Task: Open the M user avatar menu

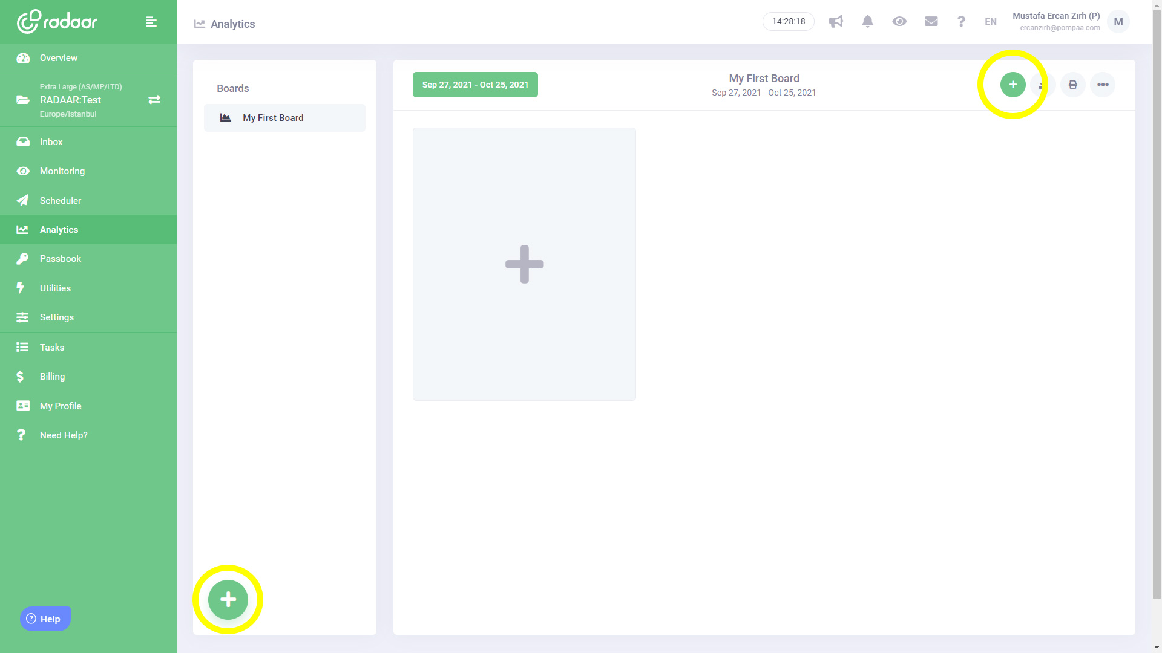Action: coord(1118,22)
